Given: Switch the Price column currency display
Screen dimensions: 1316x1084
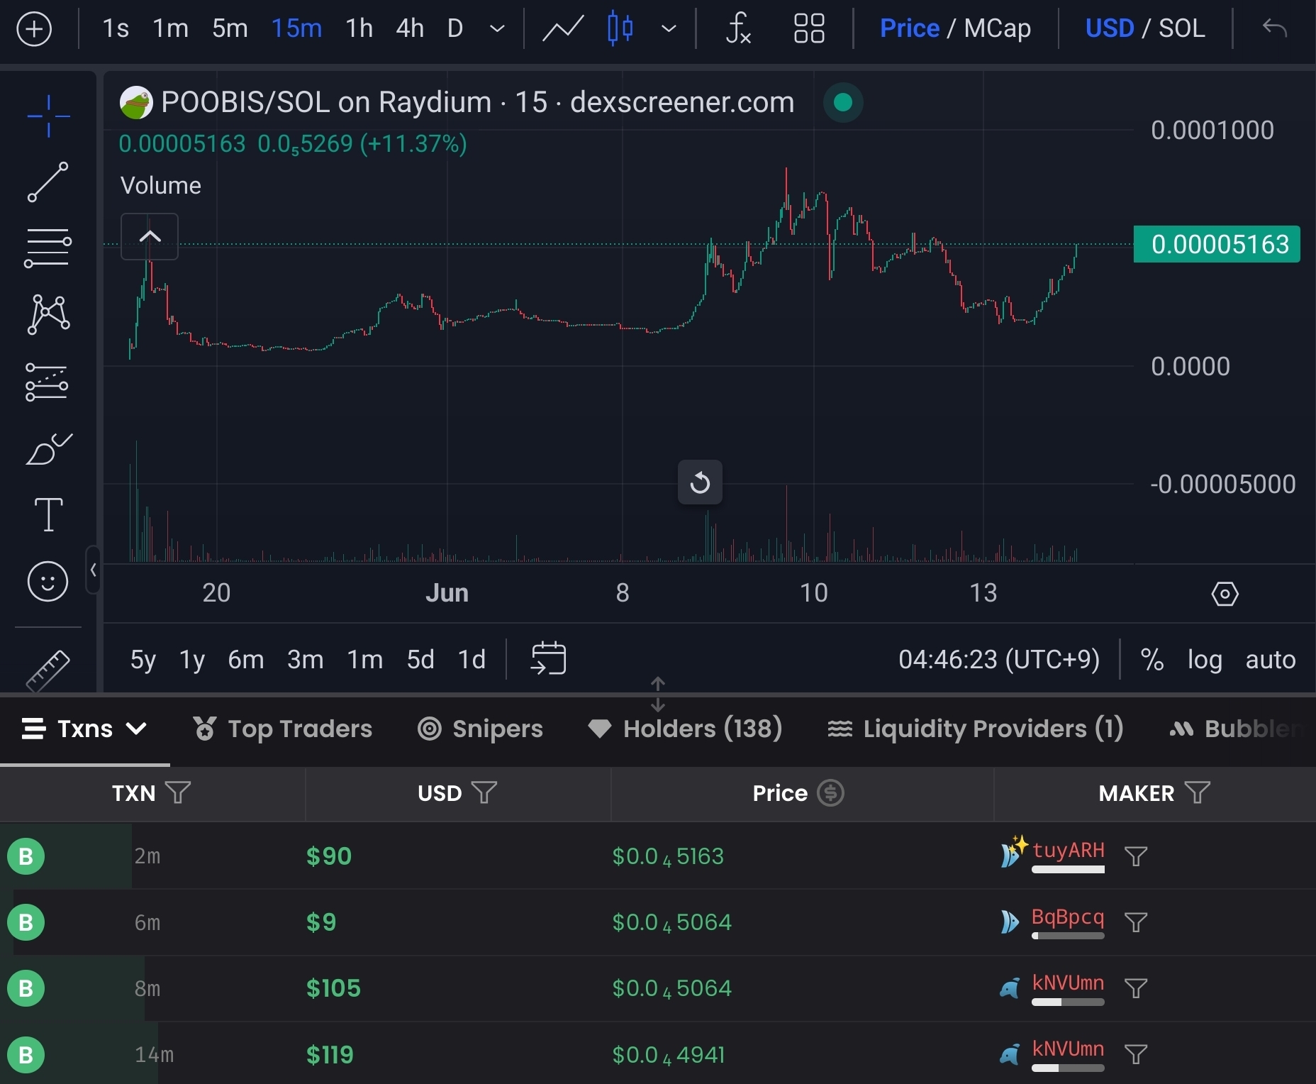Looking at the screenshot, I should pos(831,792).
